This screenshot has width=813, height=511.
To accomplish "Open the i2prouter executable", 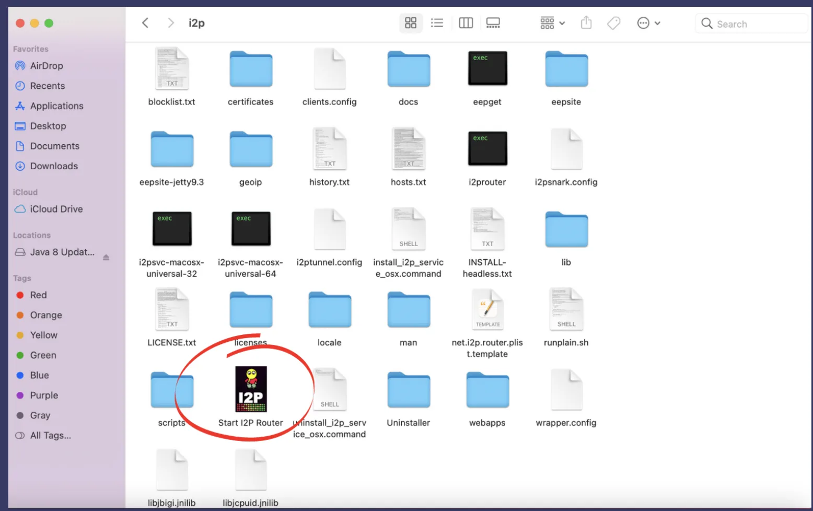I will pyautogui.click(x=486, y=148).
